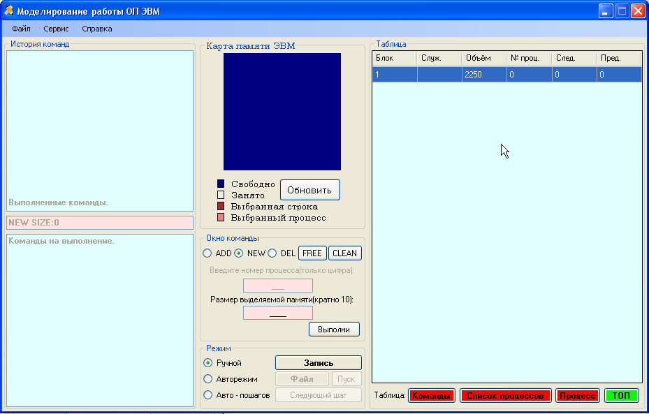Click the dark blue Свободно legend swatch
Screen dimensions: 649x414
coord(221,184)
